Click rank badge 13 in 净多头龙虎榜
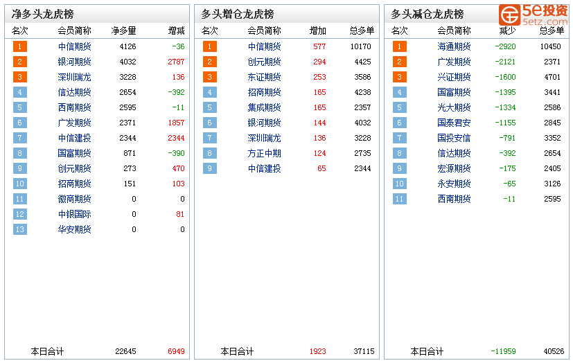 [x=20, y=229]
